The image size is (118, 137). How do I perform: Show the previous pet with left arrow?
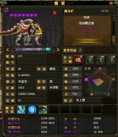(8, 50)
